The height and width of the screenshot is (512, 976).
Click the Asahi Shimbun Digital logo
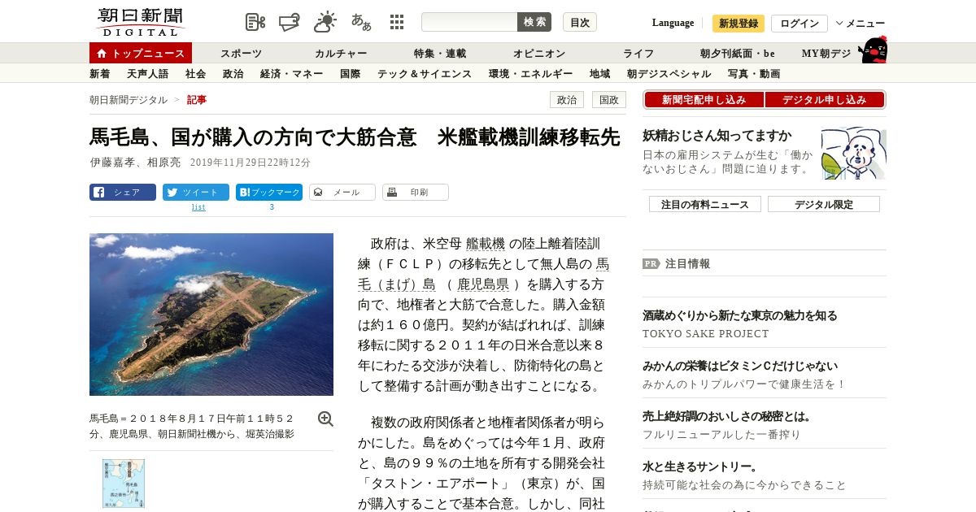tap(140, 22)
